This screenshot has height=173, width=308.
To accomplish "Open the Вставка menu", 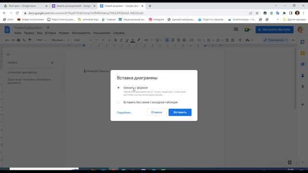I will (50, 33).
